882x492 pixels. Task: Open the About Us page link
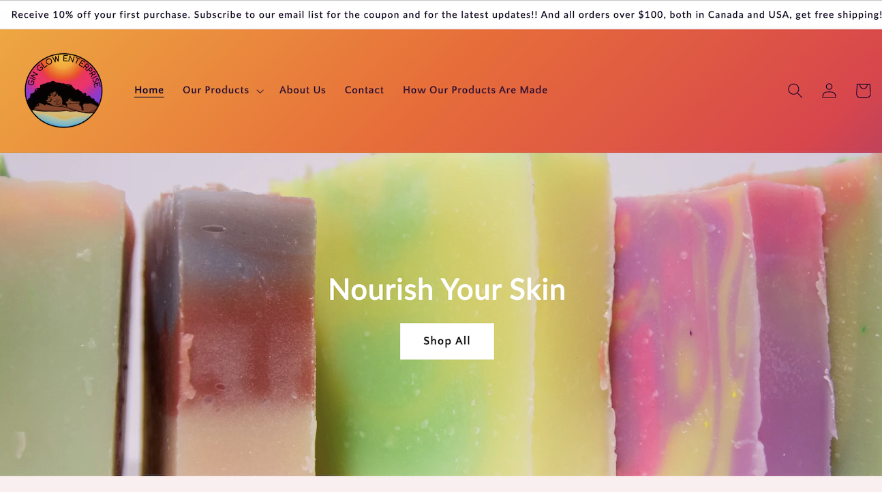coord(303,90)
